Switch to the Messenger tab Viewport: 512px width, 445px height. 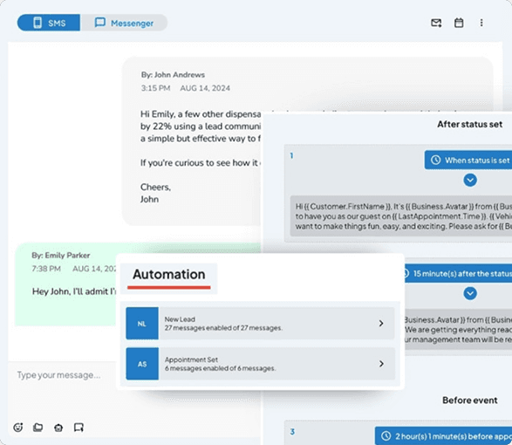point(124,23)
